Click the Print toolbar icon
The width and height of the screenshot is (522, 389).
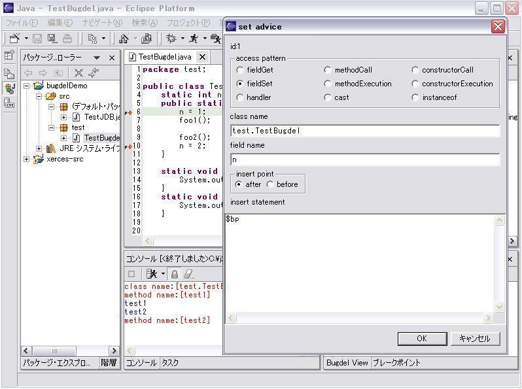[x=67, y=39]
